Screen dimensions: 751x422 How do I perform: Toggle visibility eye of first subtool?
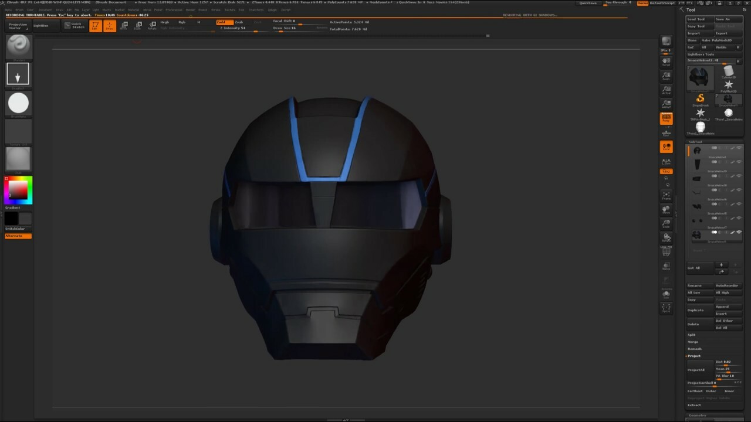click(x=739, y=148)
